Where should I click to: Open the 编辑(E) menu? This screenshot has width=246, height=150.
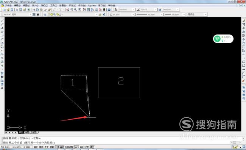(17, 6)
